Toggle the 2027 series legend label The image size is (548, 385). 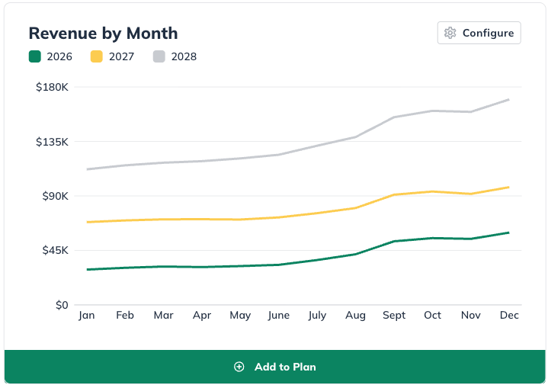point(122,56)
